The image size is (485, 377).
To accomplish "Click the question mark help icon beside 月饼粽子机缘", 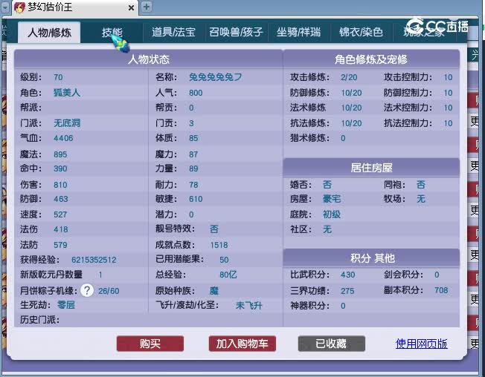I will click(x=87, y=290).
